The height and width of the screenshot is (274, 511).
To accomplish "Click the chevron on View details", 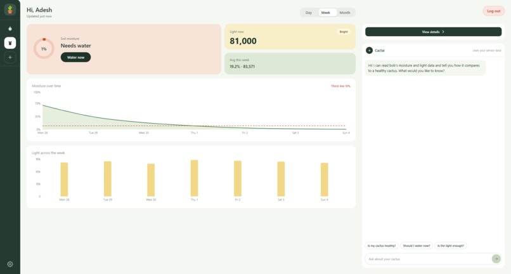I will [443, 32].
